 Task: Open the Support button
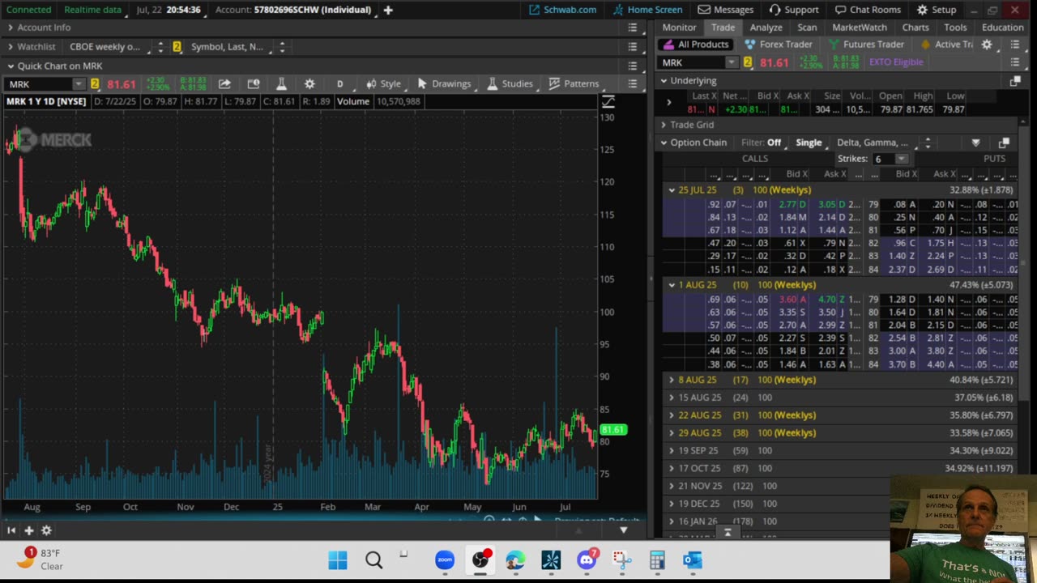(794, 10)
